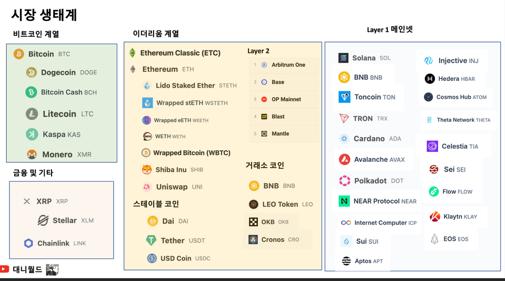Click the 이더리움 계열 section heading
The image size is (505, 281).
pos(156,34)
